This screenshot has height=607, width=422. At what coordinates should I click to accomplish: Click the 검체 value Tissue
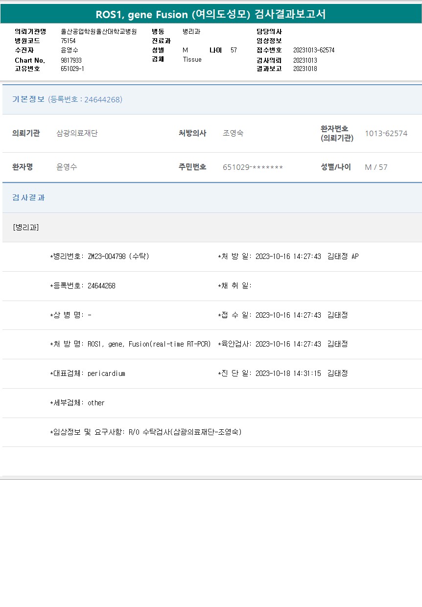(x=192, y=59)
